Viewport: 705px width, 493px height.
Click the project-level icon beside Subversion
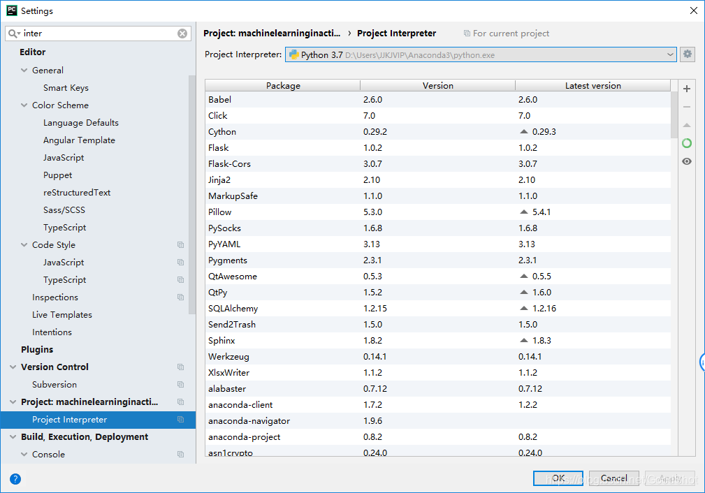[x=181, y=385]
